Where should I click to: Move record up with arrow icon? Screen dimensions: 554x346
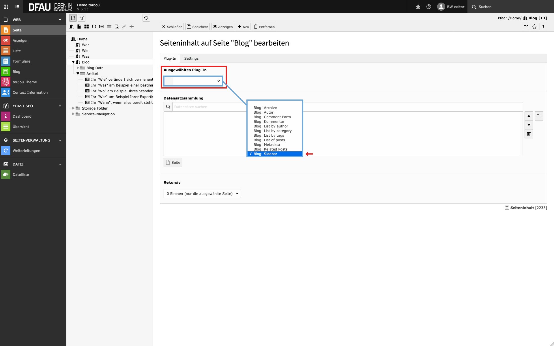[529, 116]
